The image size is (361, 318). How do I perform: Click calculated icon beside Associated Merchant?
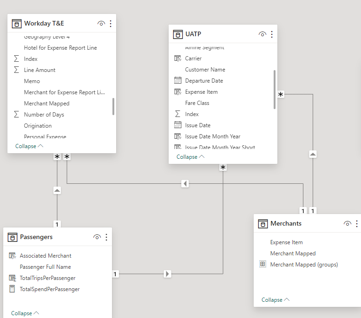point(13,256)
